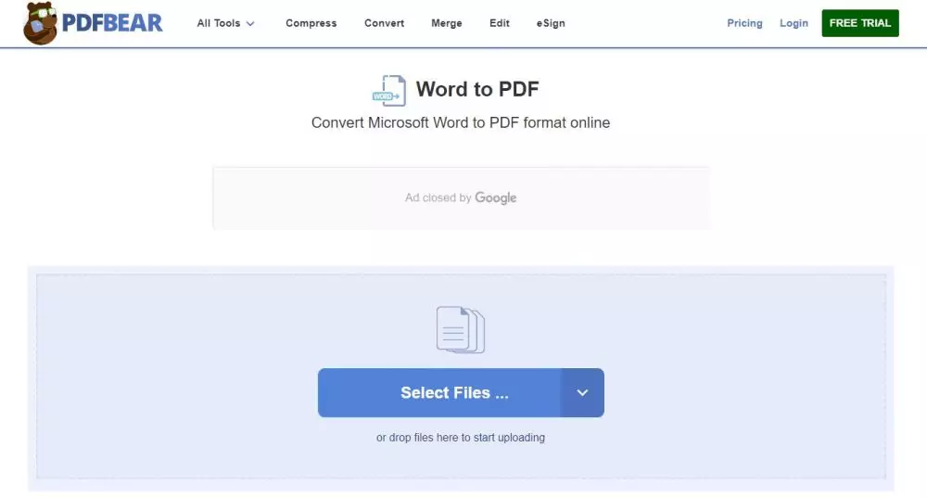Click the drop files here upload text

461,438
